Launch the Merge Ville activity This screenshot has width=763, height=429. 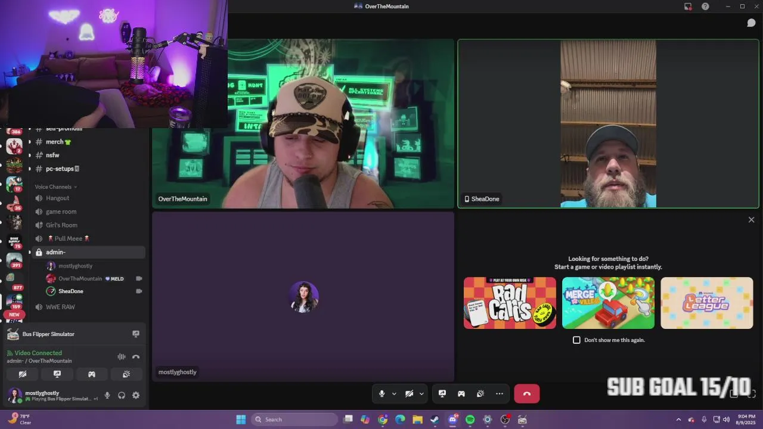point(608,303)
